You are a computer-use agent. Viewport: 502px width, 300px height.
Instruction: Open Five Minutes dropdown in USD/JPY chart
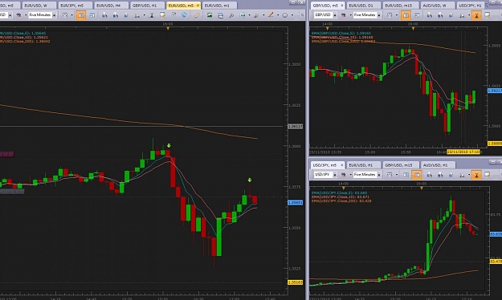pyautogui.click(x=379, y=175)
